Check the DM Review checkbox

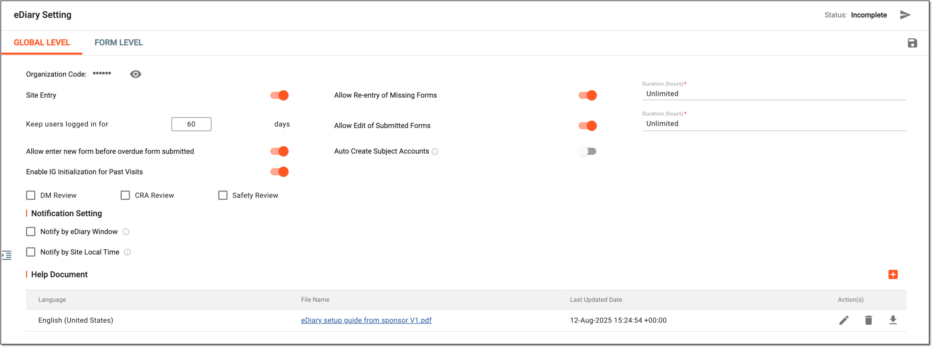(31, 195)
